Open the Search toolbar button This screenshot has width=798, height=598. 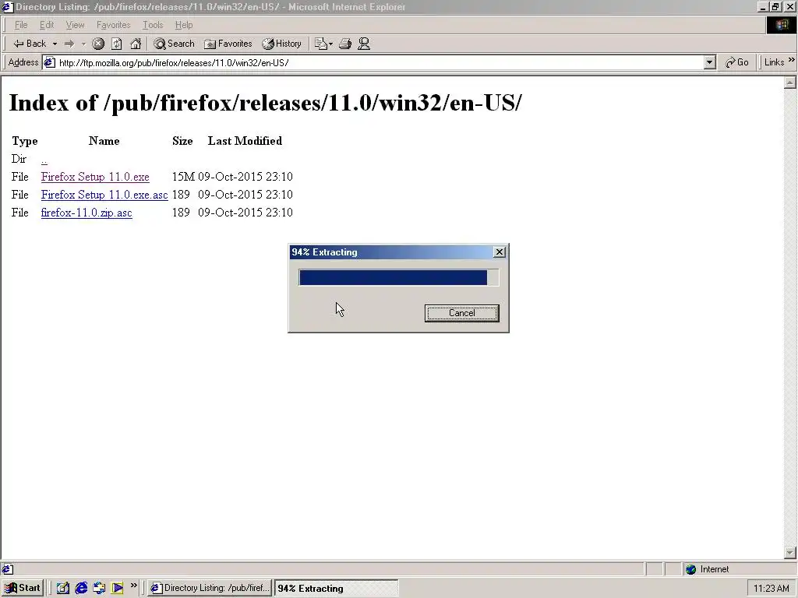pos(174,44)
